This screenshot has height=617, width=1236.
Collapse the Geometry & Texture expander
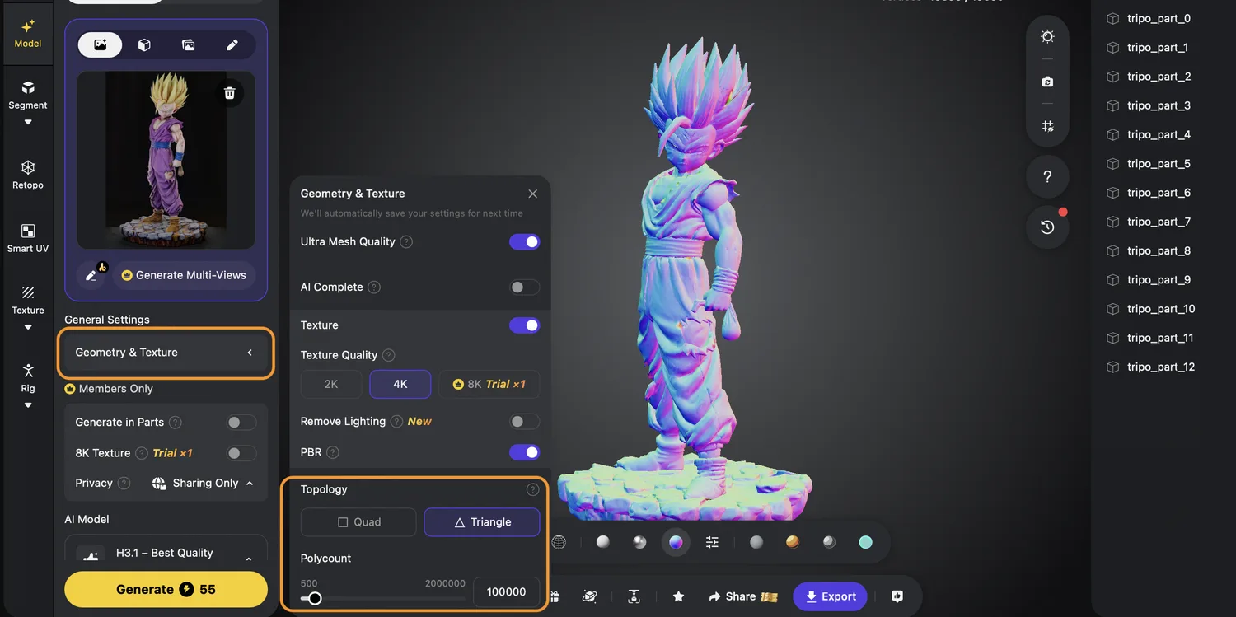[x=166, y=353]
